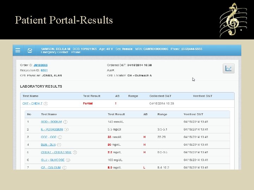Open the GLU - GLUCOSE test link
This screenshot has height=190, width=254.
pos(53,160)
